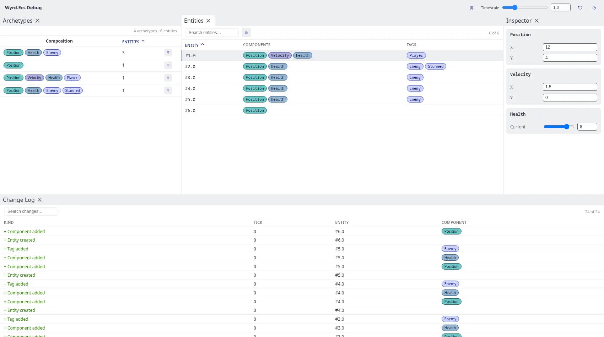This screenshot has height=337, width=604.
Task: Edit Health Current number field
Action: 587,127
